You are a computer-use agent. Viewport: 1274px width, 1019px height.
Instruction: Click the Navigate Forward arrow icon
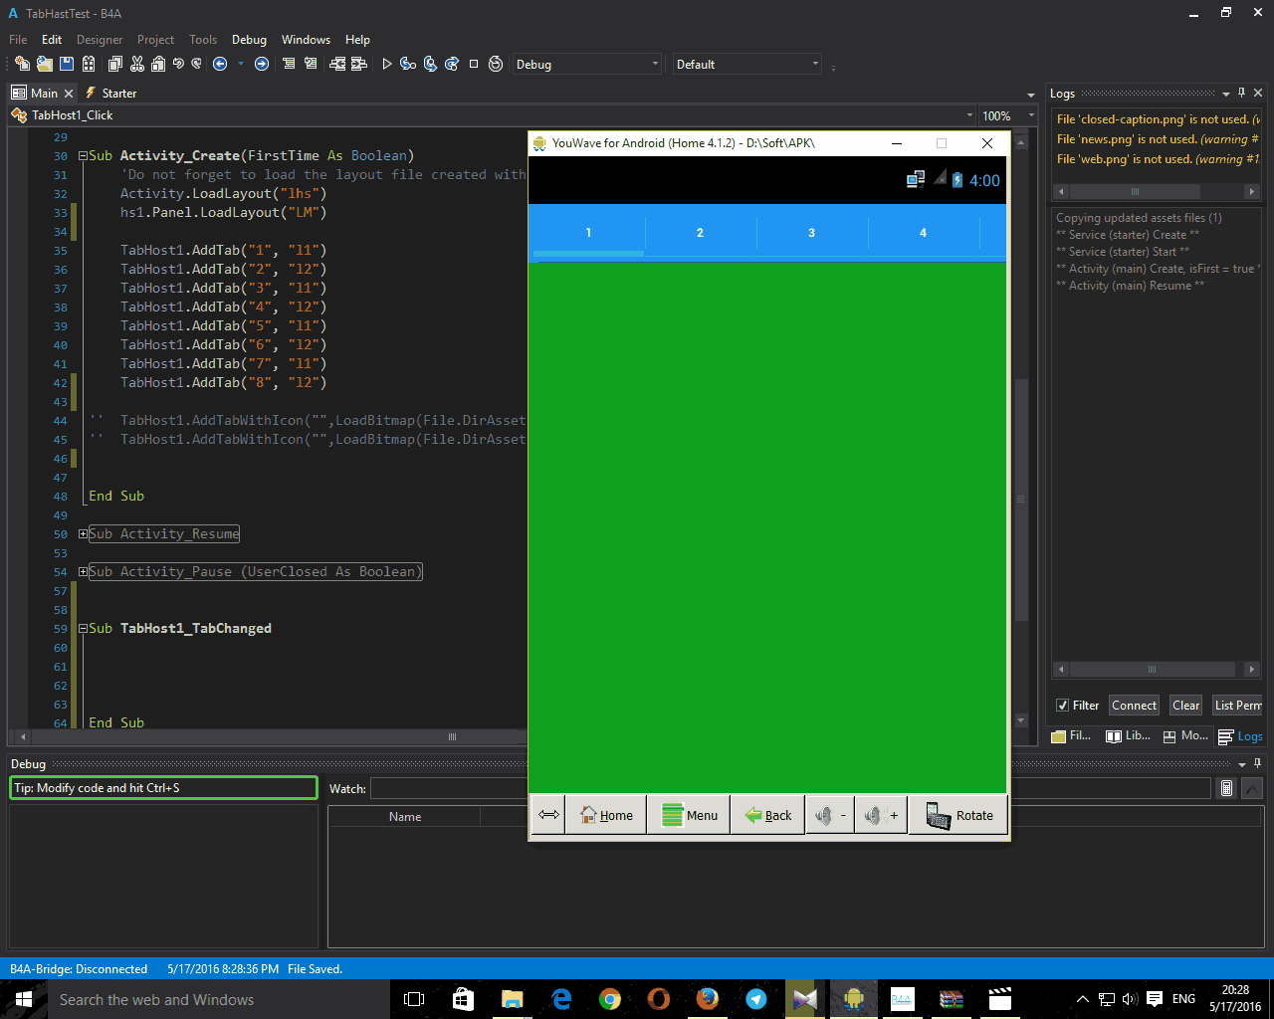262,64
